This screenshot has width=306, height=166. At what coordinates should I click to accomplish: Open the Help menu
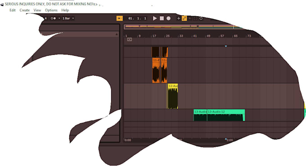tap(65, 10)
